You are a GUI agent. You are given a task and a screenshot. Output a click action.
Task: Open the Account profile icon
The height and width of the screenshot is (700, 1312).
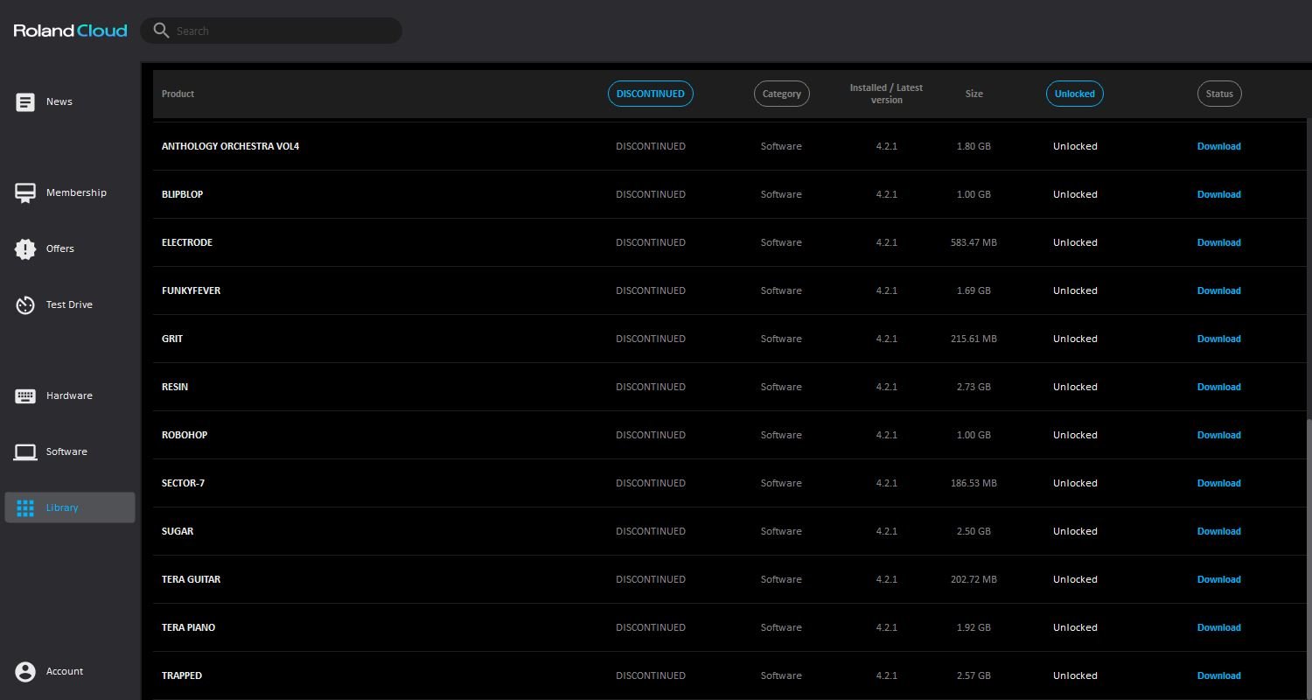tap(25, 671)
